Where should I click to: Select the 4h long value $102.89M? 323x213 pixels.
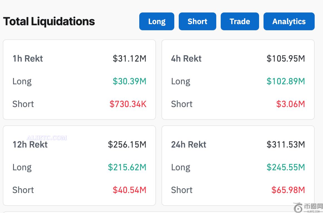tap(286, 81)
